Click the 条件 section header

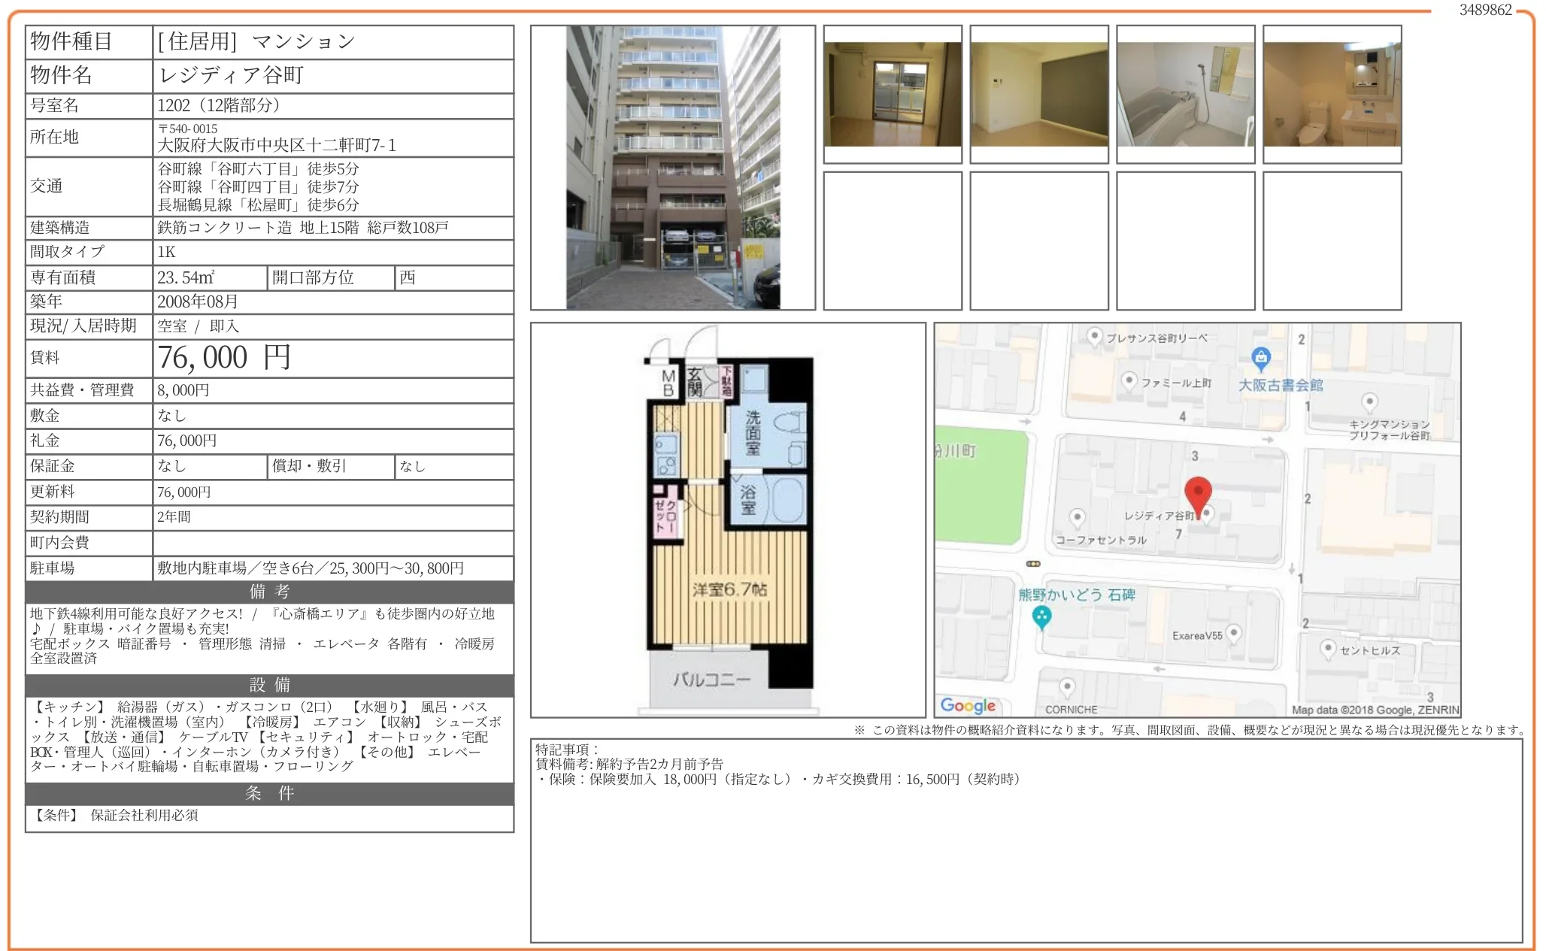pyautogui.click(x=268, y=793)
